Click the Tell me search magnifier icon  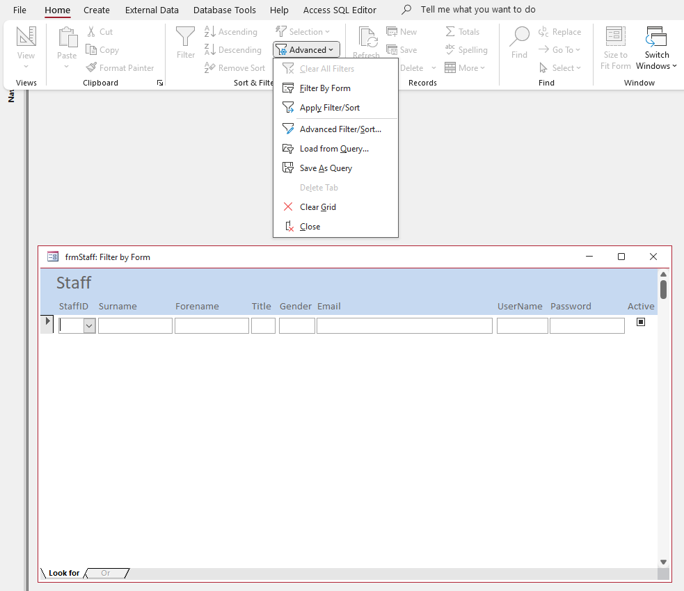(x=406, y=9)
